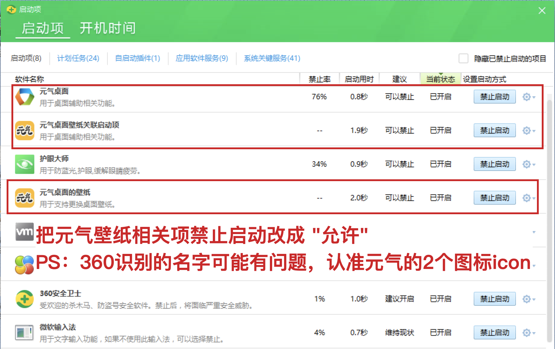Screen dimensions: 555x349
Task: Open 应用软件服务(9) sub-tab
Action: click(202, 58)
